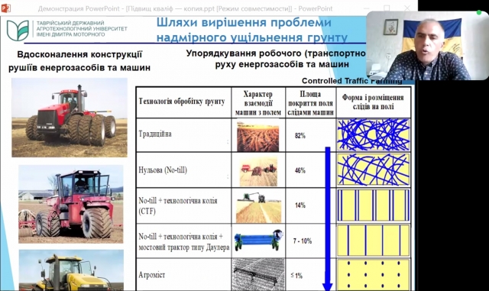Click the dotted pattern diagram for Агроміст

click(374, 275)
